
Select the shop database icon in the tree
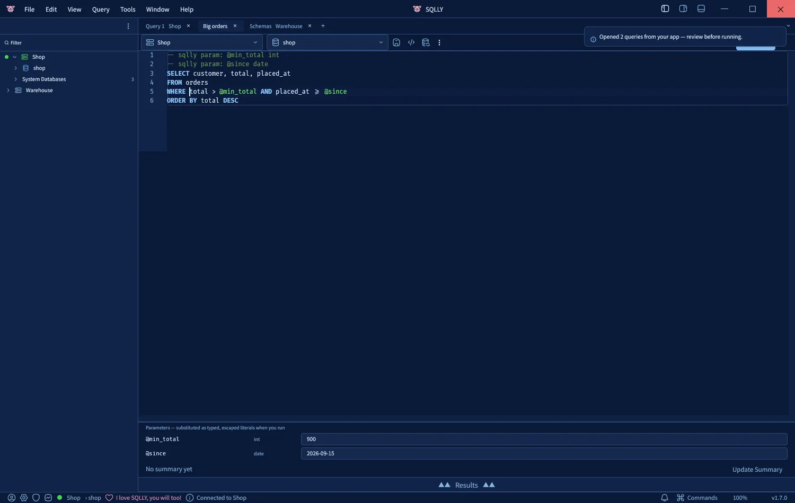pyautogui.click(x=25, y=68)
